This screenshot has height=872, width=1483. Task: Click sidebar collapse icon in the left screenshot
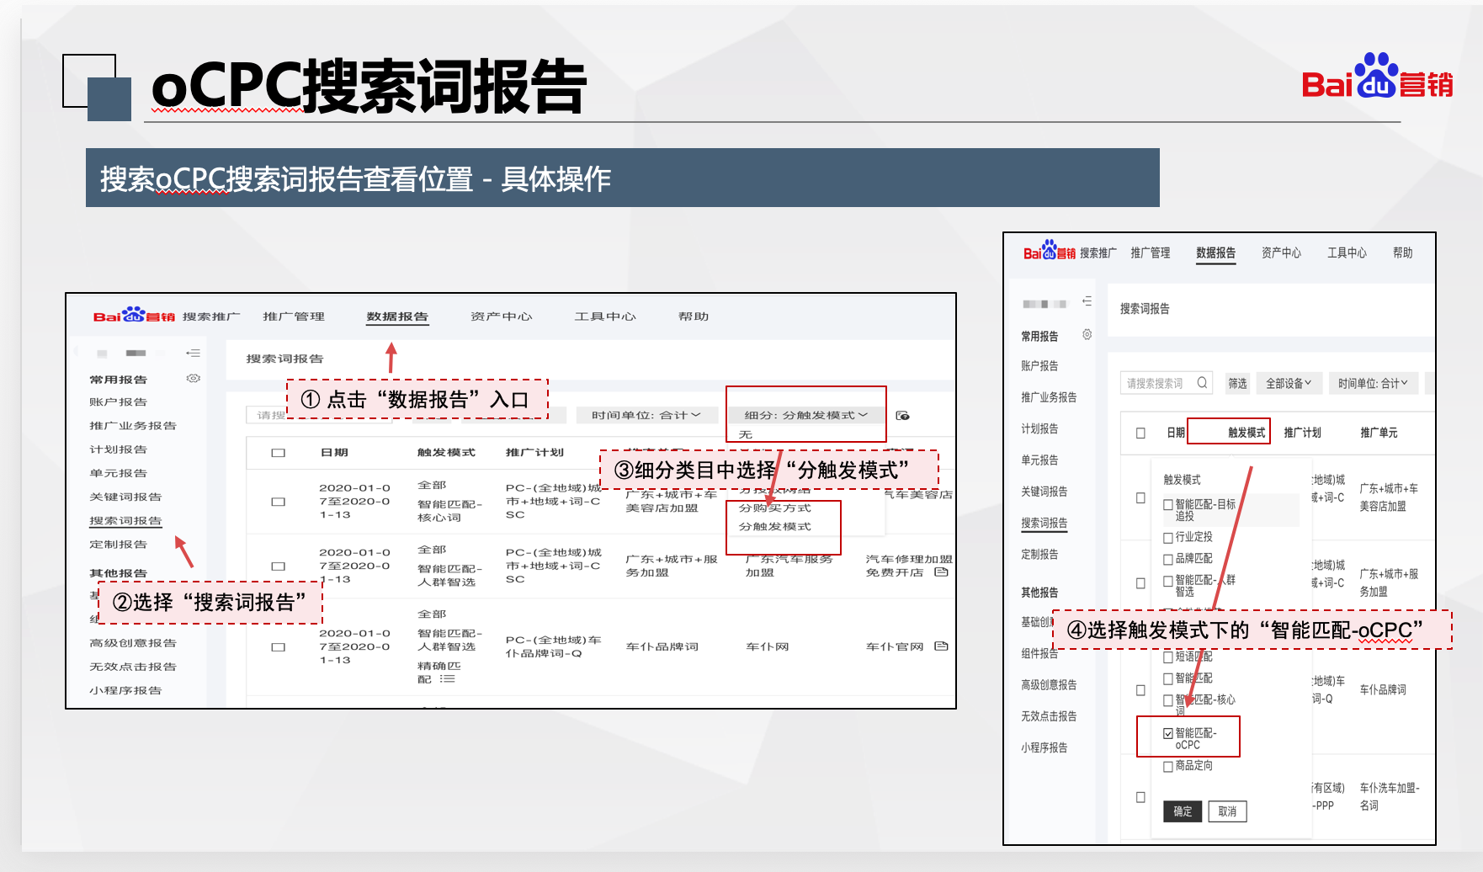(193, 353)
